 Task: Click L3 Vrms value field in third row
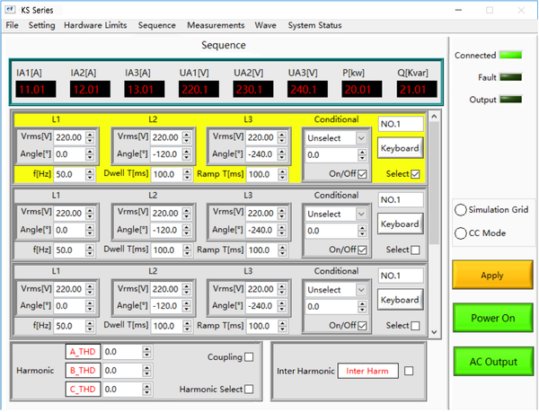click(x=262, y=289)
